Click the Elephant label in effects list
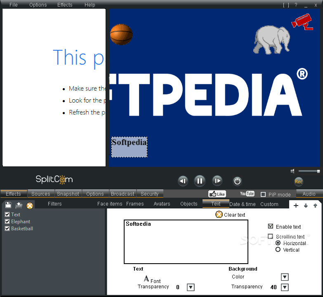Viewport: 323px width, 297px height. [x=21, y=222]
